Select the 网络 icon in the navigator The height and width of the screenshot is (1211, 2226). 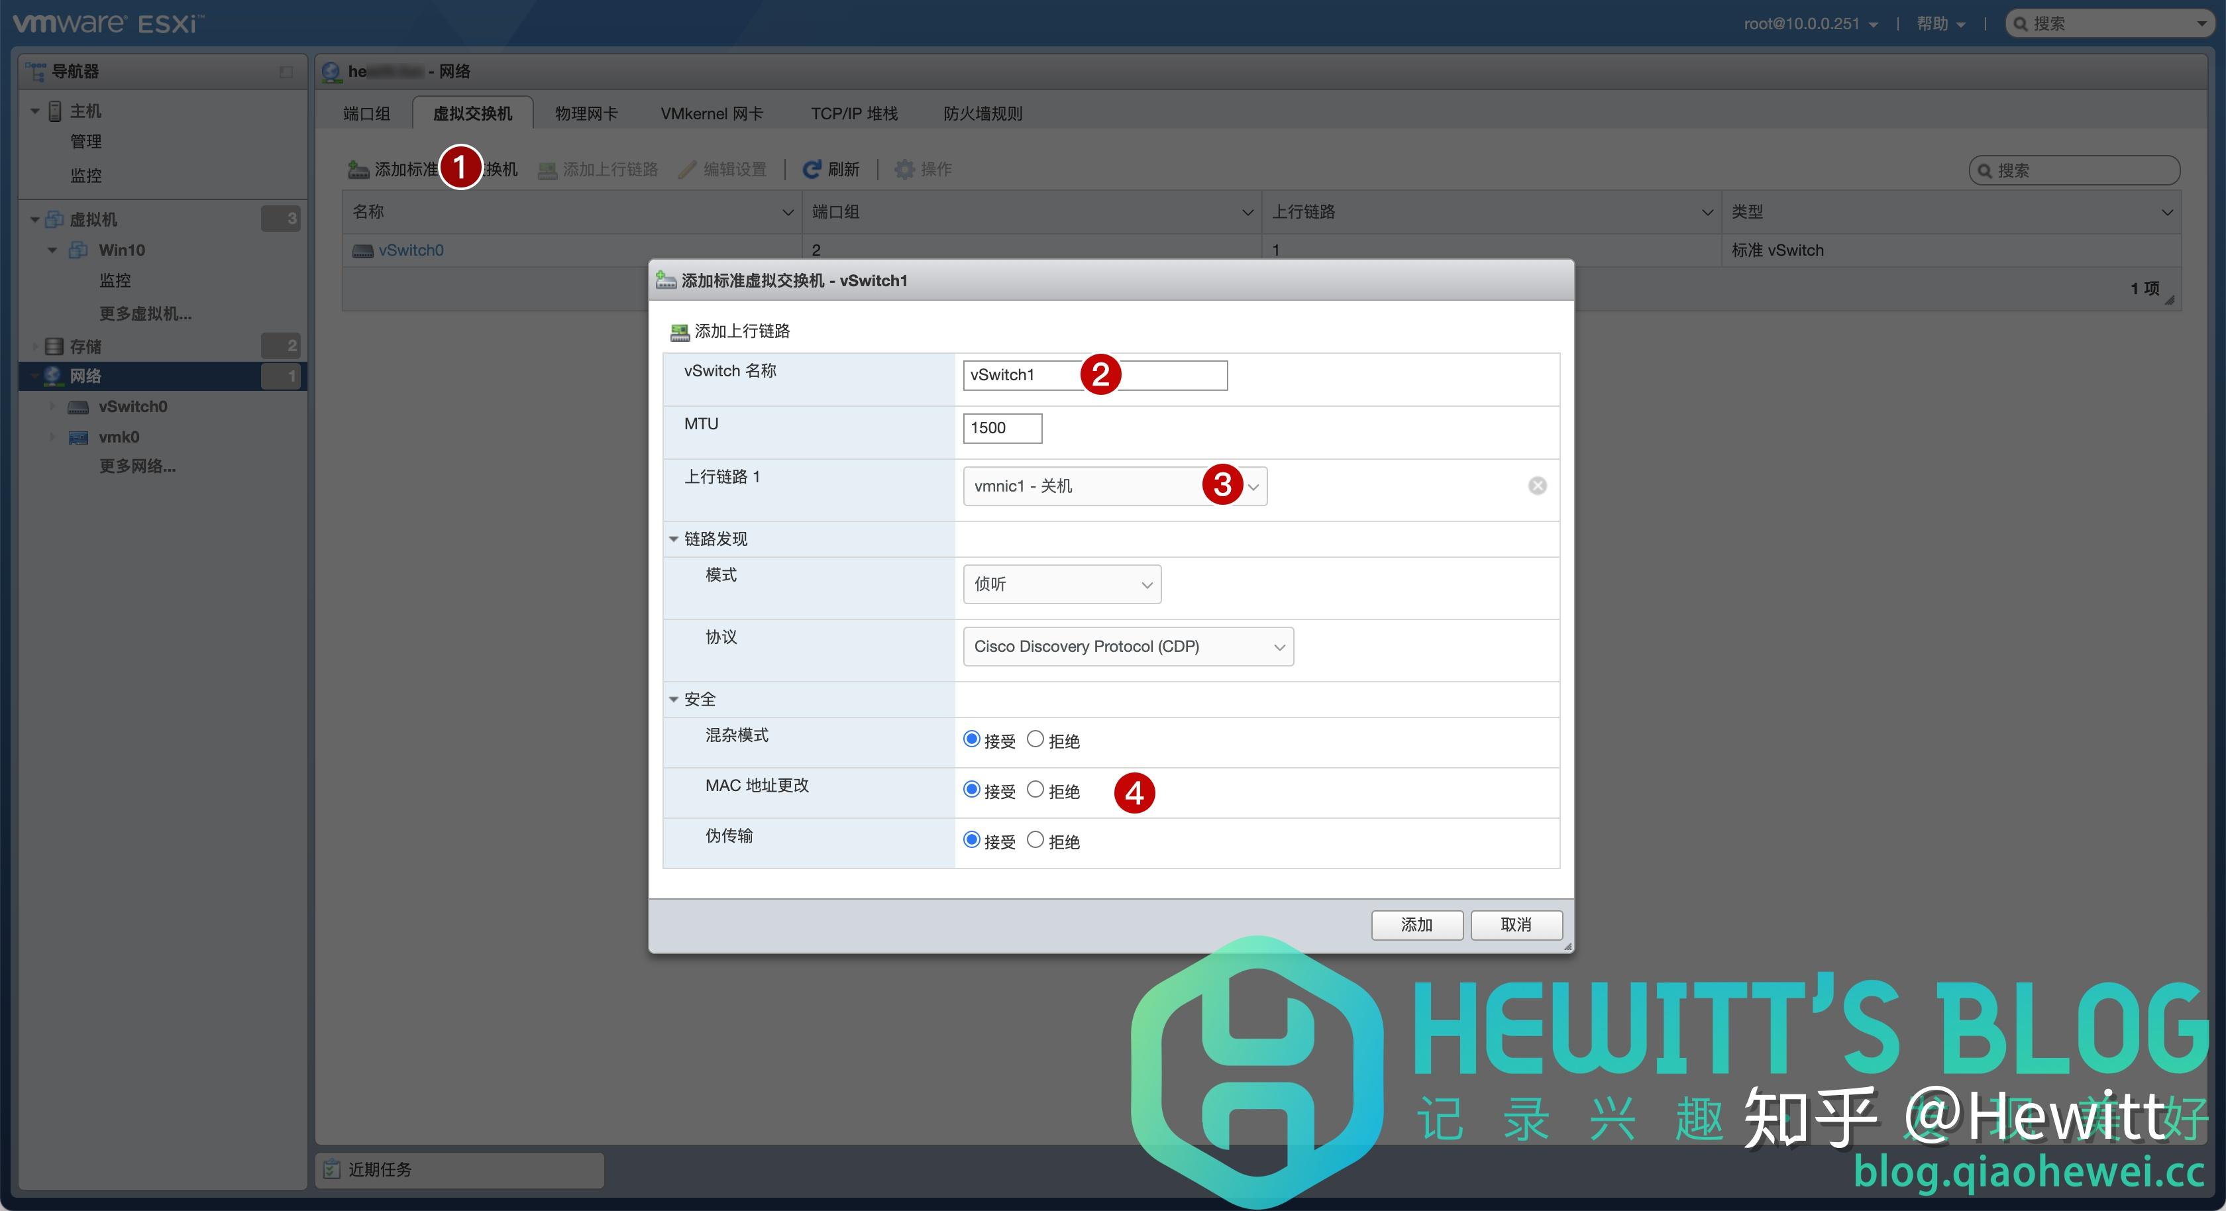click(52, 376)
